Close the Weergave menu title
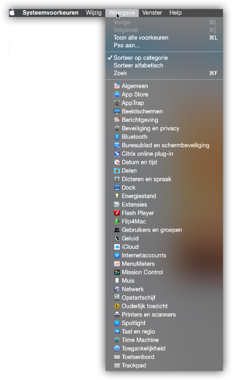Screen dimensions: 232x380 [x=122, y=13]
